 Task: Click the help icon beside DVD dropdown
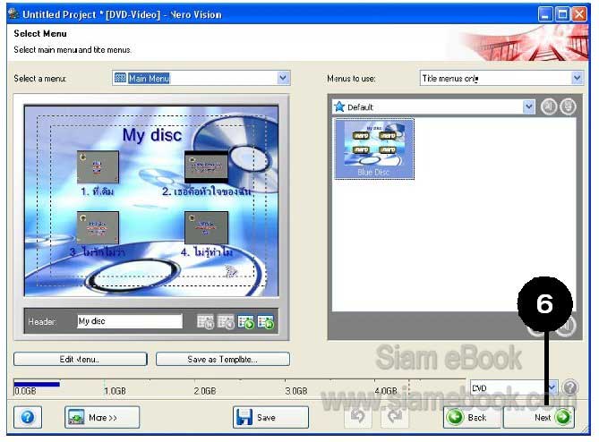570,387
